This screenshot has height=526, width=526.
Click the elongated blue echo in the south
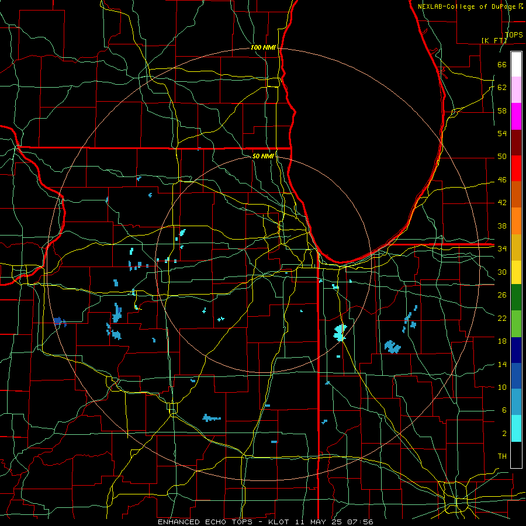(212, 418)
